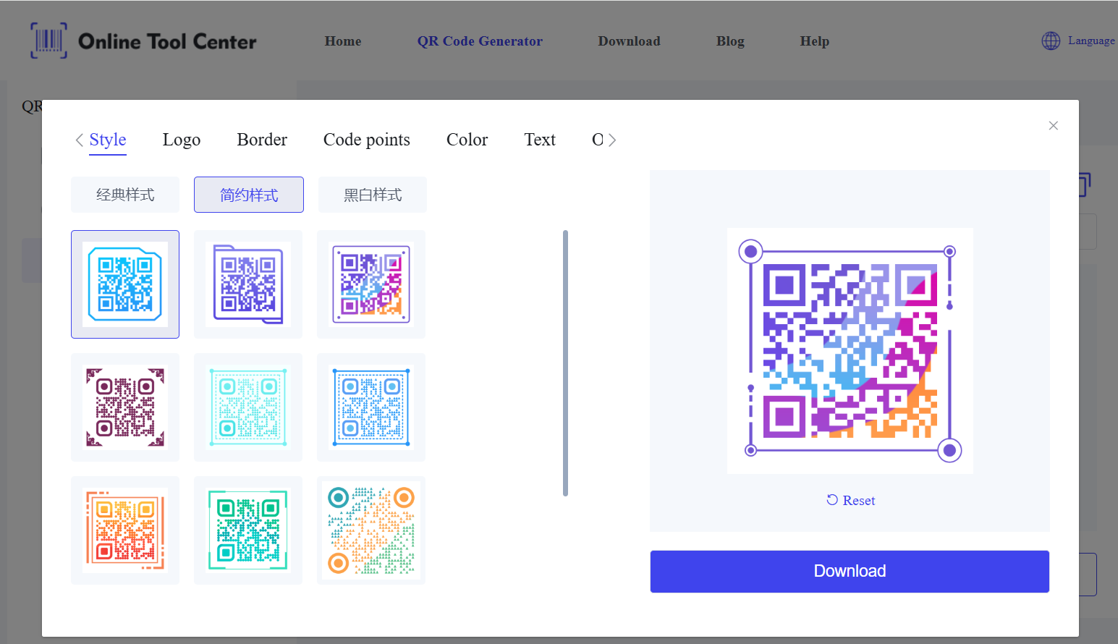Screen dimensions: 1118x644
Task: Go to Home in the navigation
Action: (343, 41)
